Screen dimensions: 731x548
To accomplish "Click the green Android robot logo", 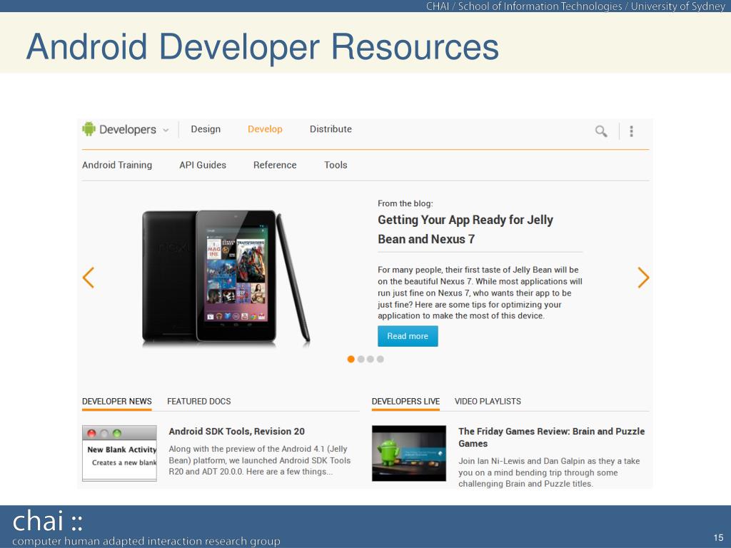I will [89, 129].
